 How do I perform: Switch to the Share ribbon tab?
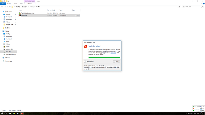tap(15, 4)
